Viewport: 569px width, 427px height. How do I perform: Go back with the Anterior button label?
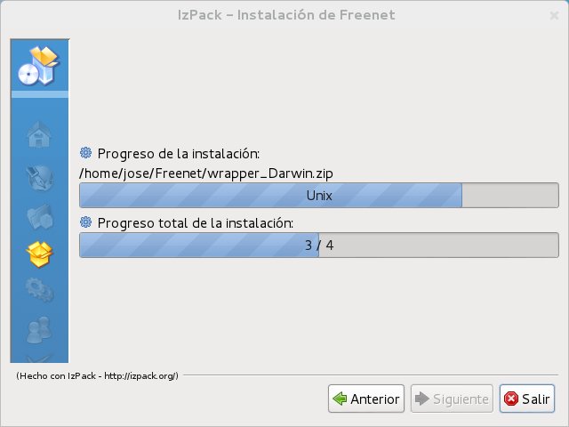(x=375, y=399)
